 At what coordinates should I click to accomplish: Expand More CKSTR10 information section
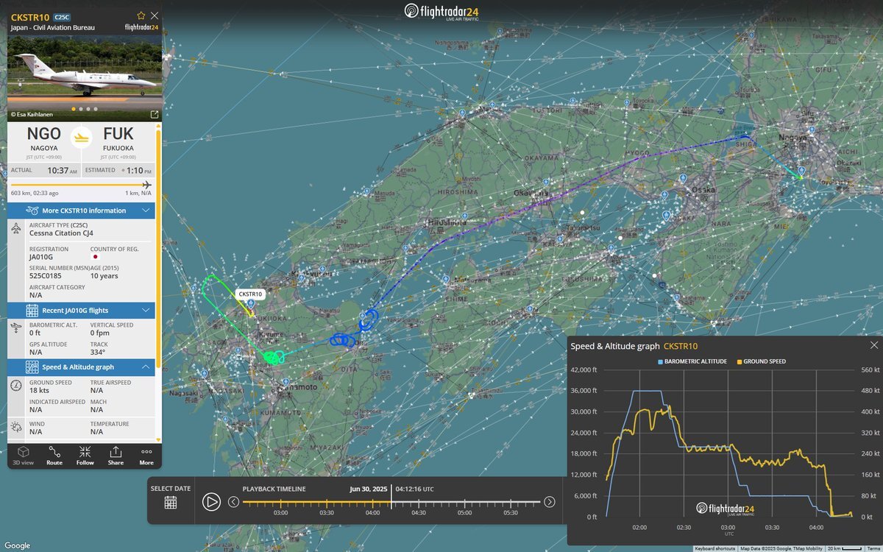81,210
